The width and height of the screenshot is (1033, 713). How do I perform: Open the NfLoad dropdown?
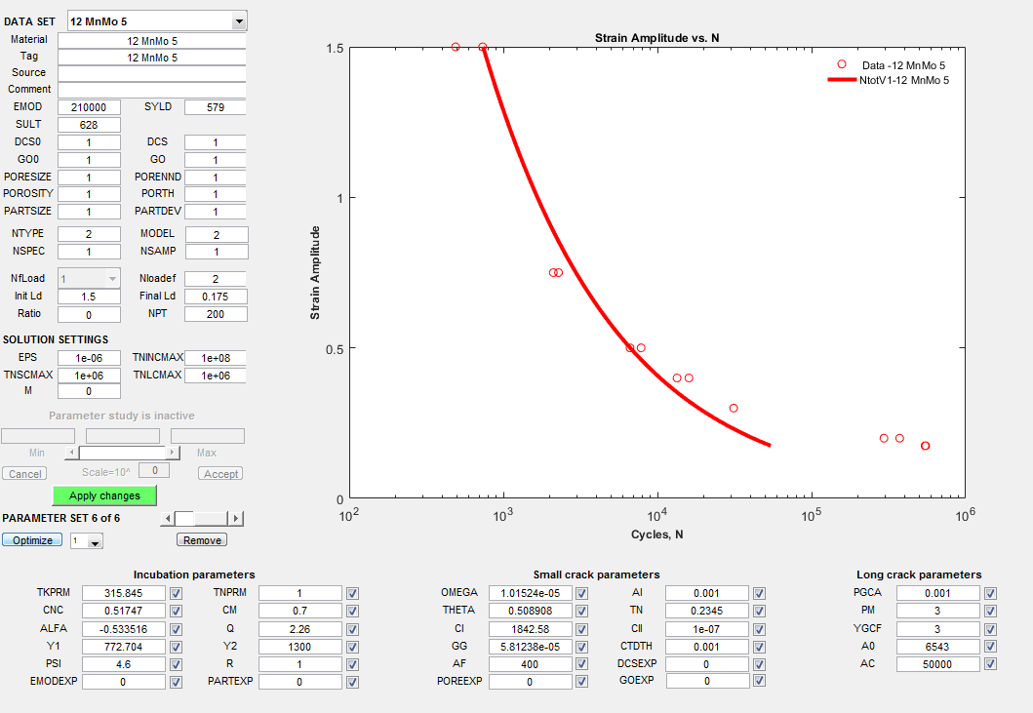tap(111, 279)
